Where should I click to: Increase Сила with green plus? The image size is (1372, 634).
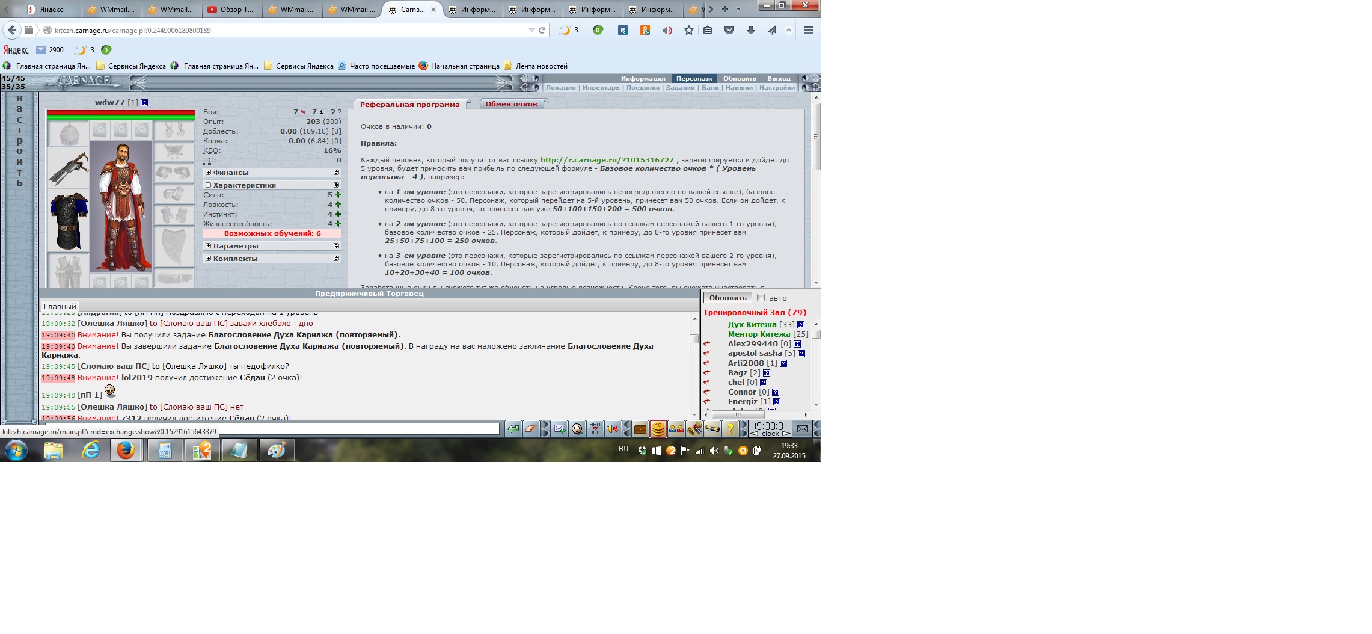point(338,195)
